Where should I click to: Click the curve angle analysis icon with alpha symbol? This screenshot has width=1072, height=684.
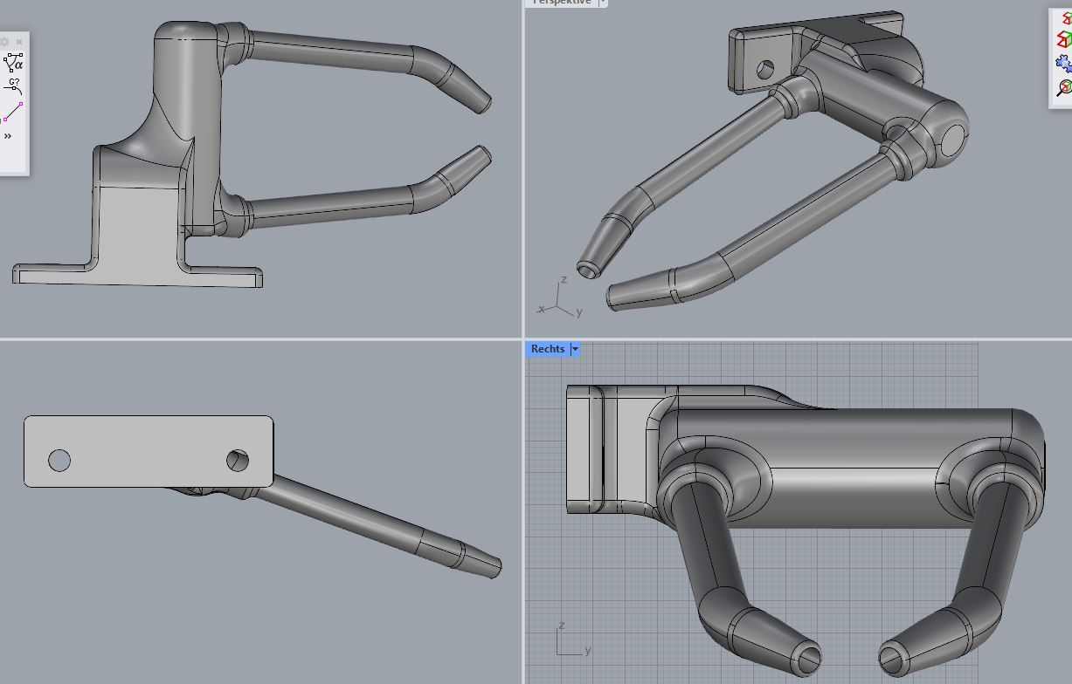click(x=13, y=63)
